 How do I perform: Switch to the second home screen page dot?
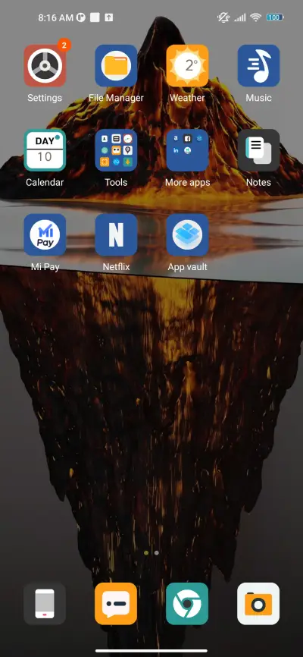pos(157,552)
